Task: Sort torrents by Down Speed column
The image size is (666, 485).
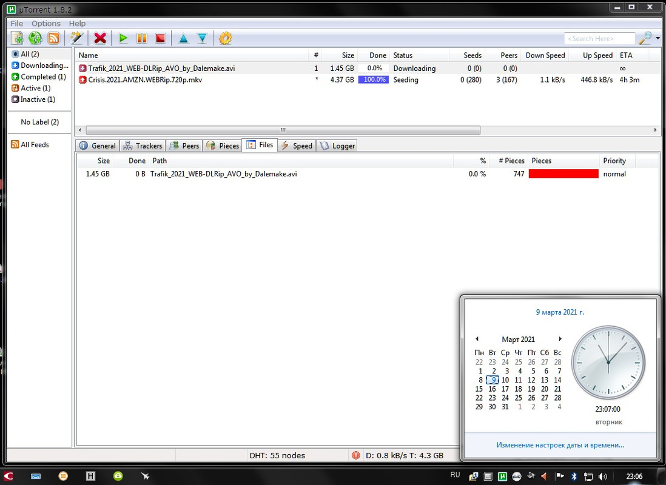Action: click(x=545, y=55)
